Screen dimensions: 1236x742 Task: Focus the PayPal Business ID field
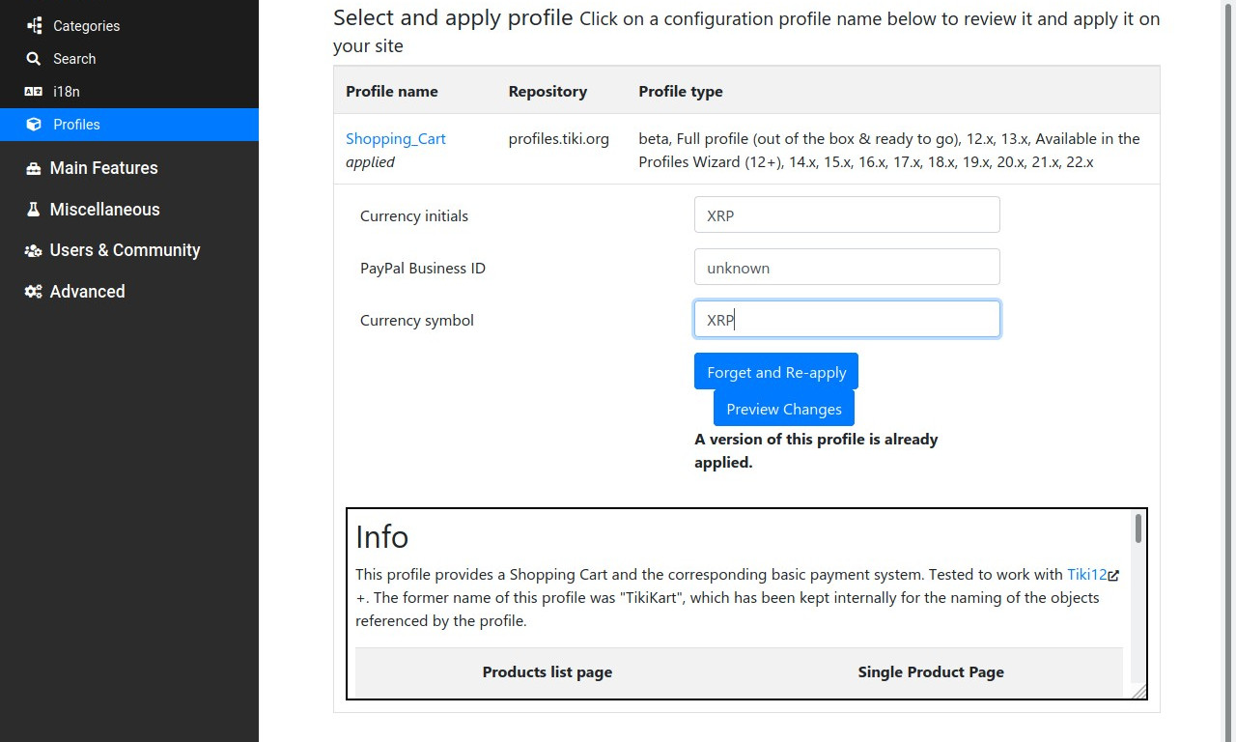(x=847, y=268)
